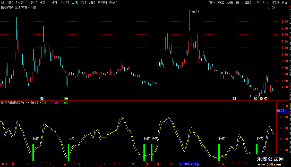The width and height of the screenshot is (291, 167).
Task: Add stock via +自选 button
Action: coord(275,2)
